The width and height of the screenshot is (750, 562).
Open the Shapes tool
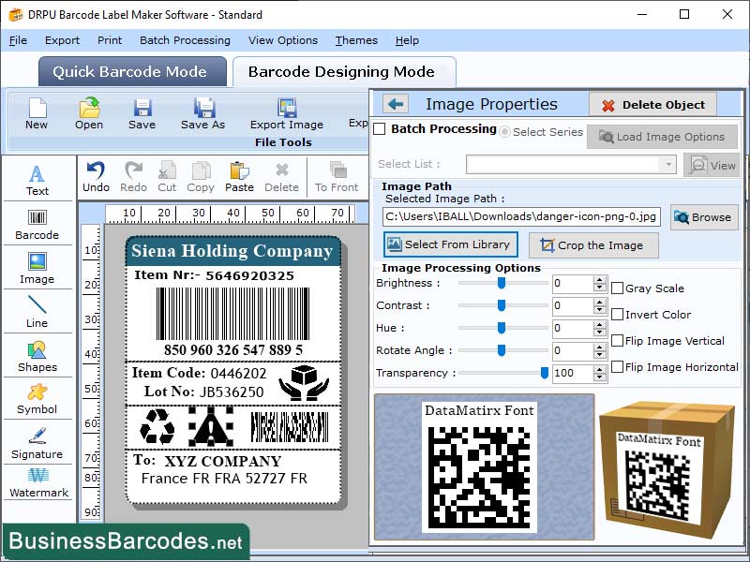click(37, 357)
